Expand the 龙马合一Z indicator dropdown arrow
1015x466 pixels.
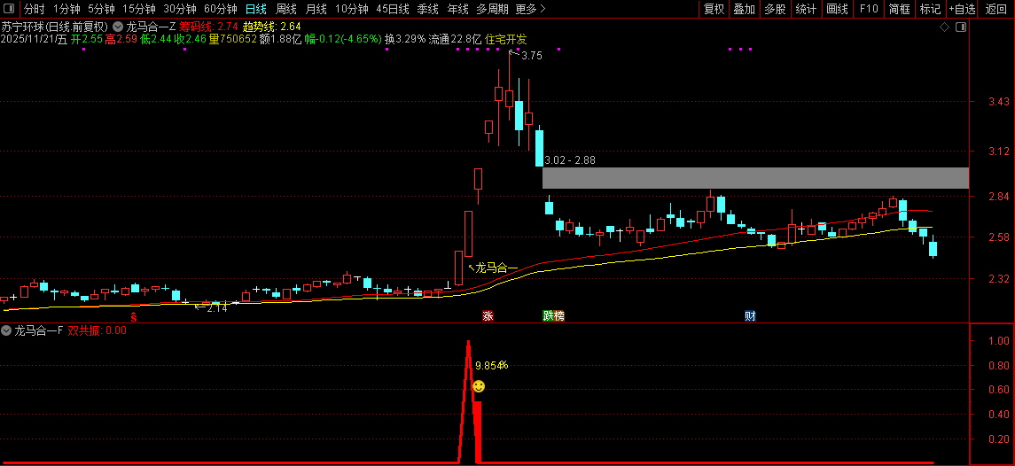pyautogui.click(x=118, y=27)
